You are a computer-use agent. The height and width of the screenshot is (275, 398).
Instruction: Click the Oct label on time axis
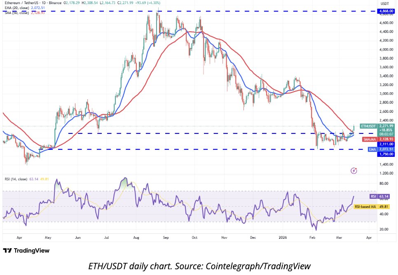click(195, 238)
